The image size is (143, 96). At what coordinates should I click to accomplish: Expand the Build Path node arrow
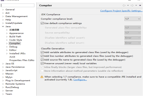[x=7, y=37]
